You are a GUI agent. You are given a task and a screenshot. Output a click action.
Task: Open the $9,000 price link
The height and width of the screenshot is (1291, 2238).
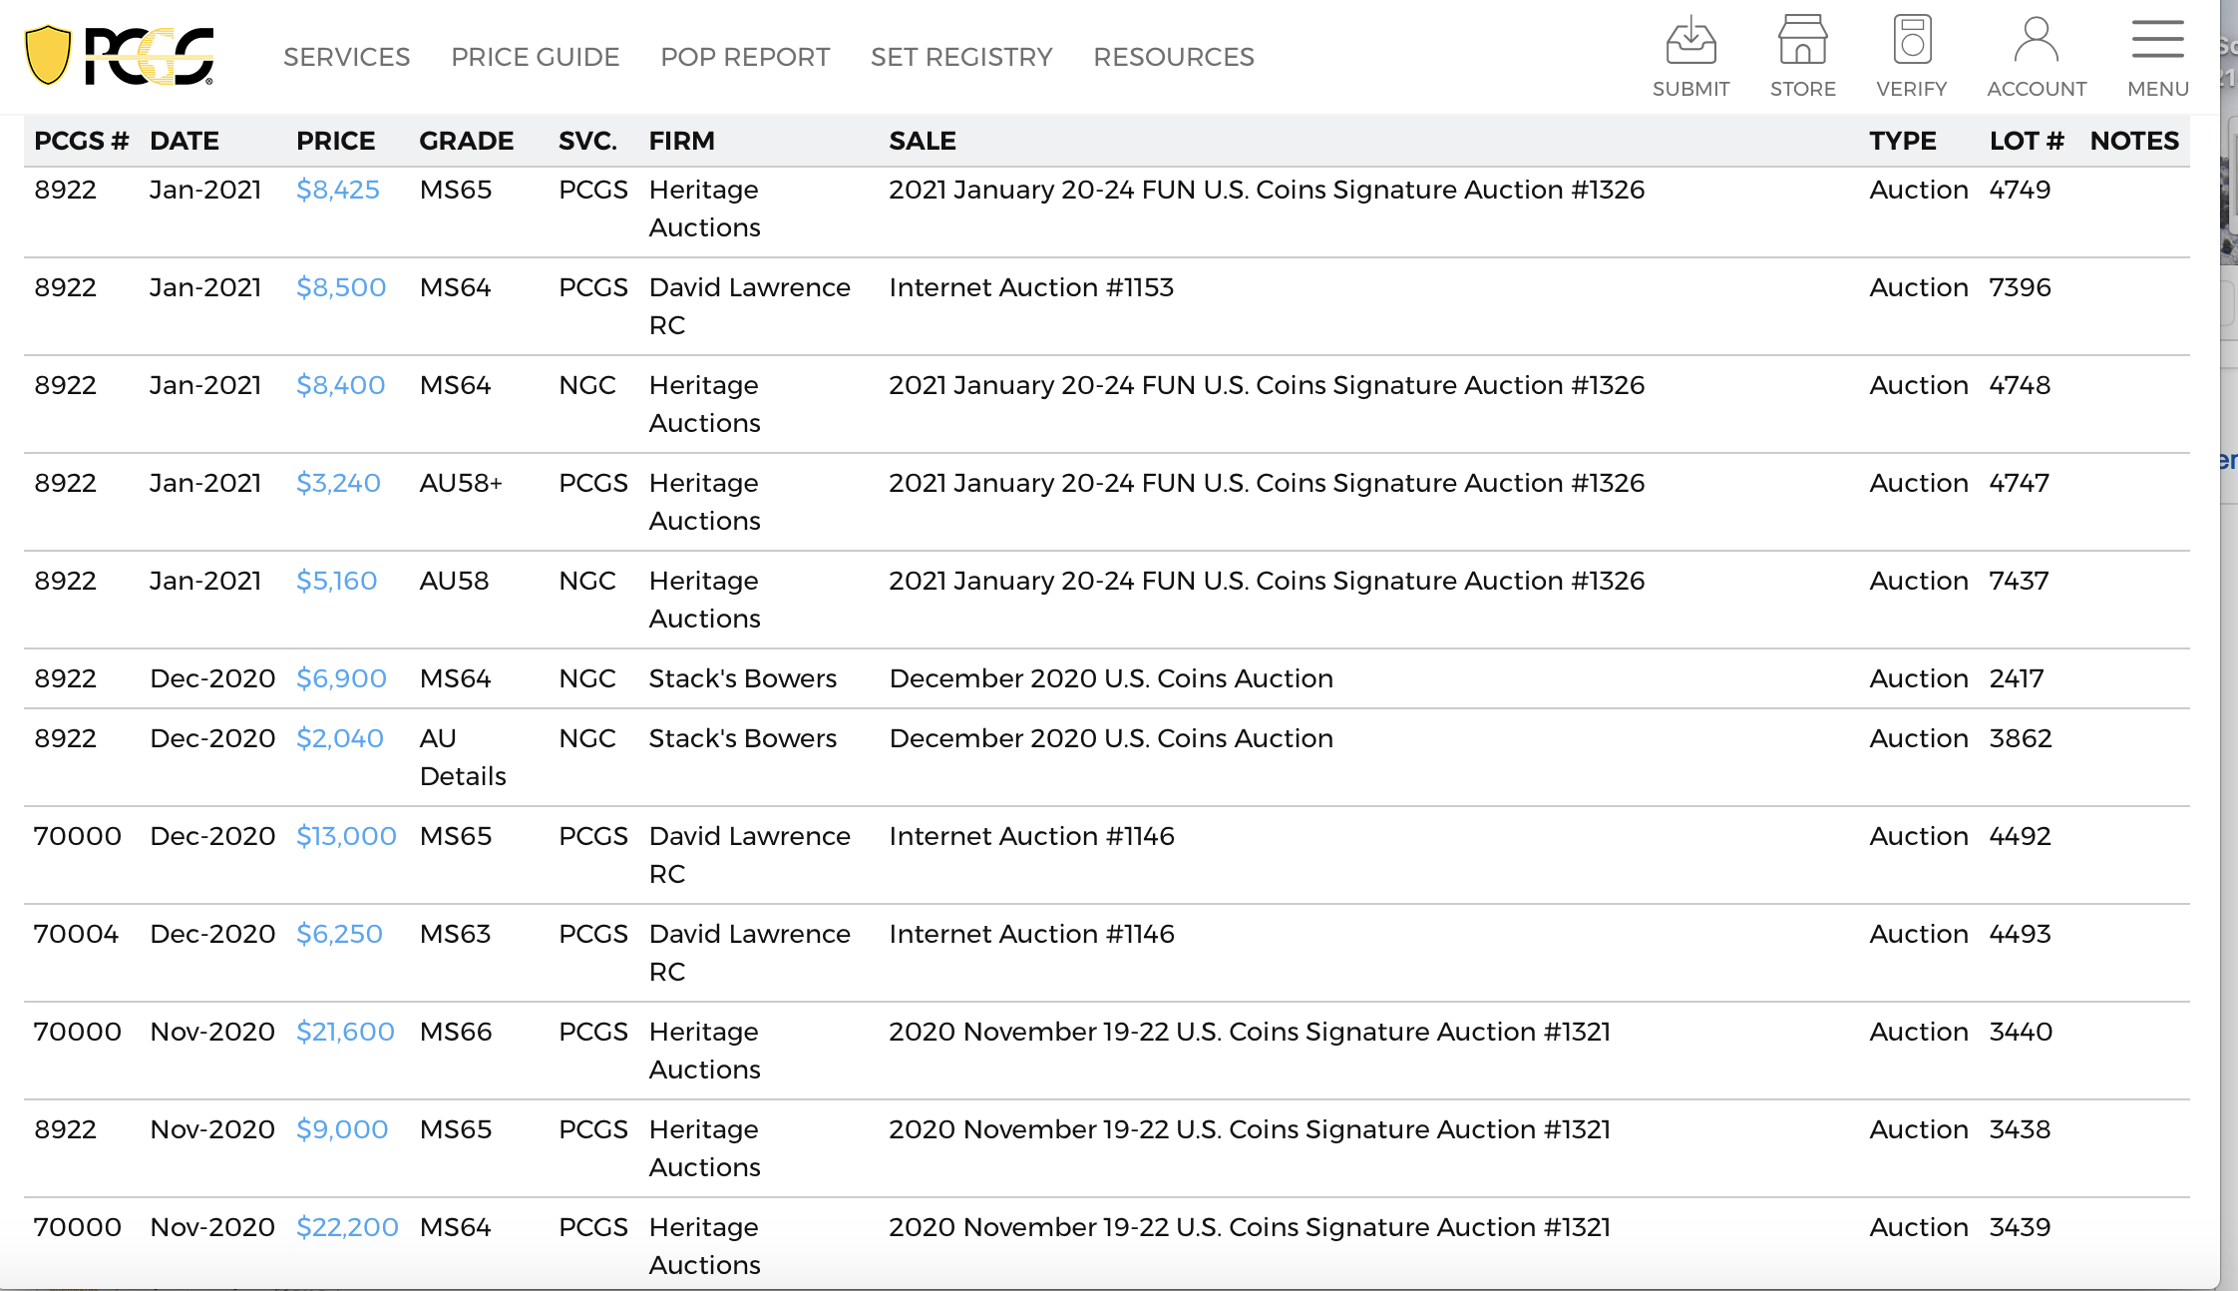click(x=342, y=1129)
